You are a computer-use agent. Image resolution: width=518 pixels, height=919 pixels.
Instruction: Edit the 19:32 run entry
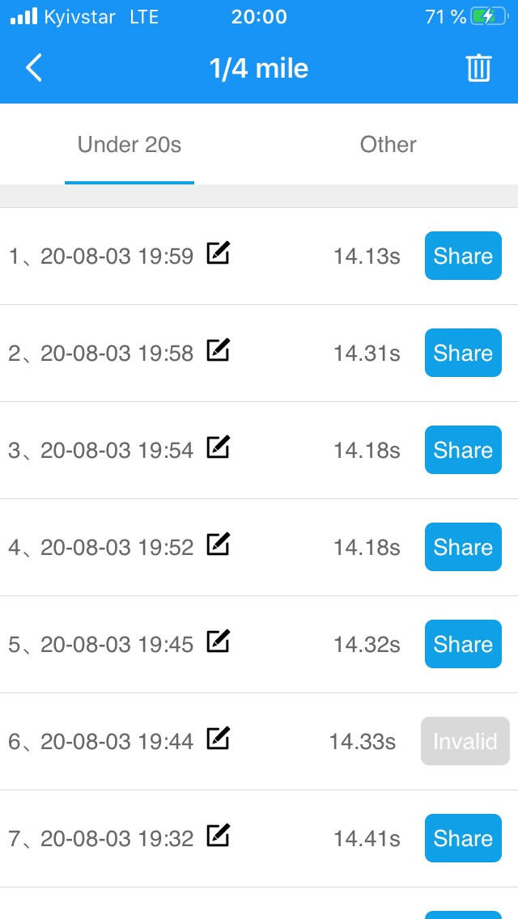(218, 836)
